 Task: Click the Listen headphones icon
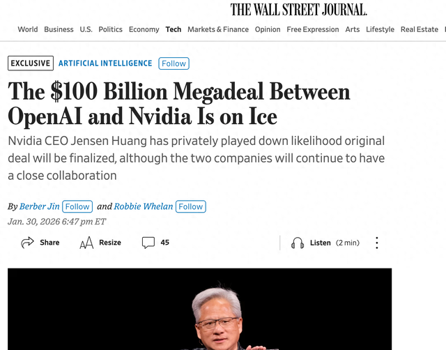[298, 243]
